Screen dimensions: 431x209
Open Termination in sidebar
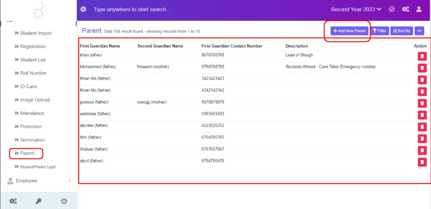point(29,140)
